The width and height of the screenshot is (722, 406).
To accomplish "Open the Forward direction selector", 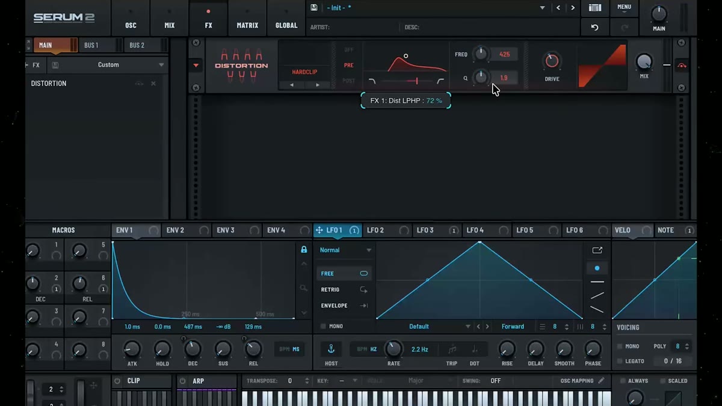I will (x=513, y=327).
